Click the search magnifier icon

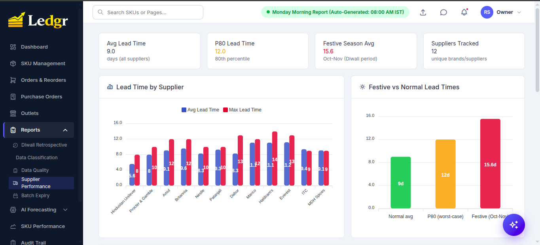click(x=100, y=12)
